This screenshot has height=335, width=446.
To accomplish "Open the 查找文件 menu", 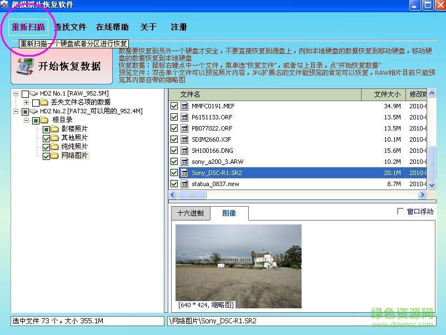I will coord(70,27).
